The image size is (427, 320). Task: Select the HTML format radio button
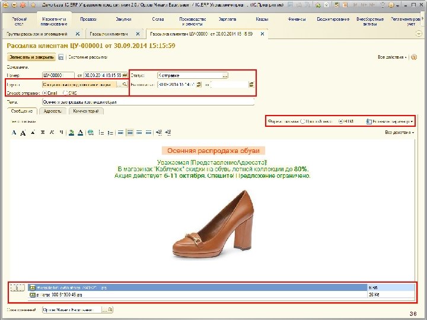(x=340, y=121)
